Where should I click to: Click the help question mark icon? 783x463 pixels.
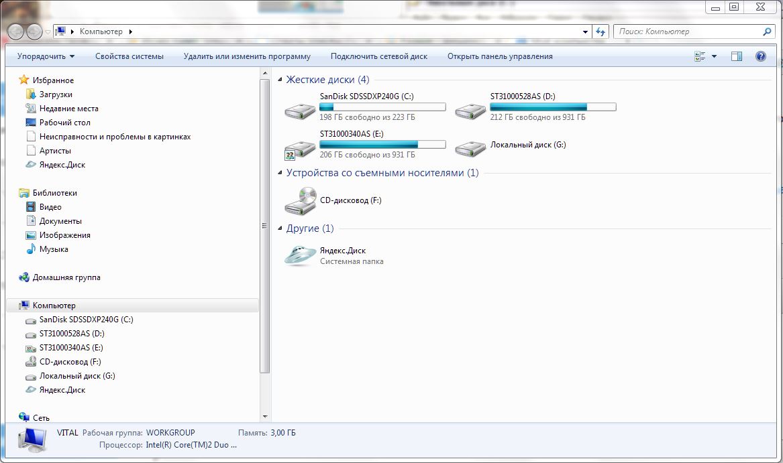tap(760, 56)
